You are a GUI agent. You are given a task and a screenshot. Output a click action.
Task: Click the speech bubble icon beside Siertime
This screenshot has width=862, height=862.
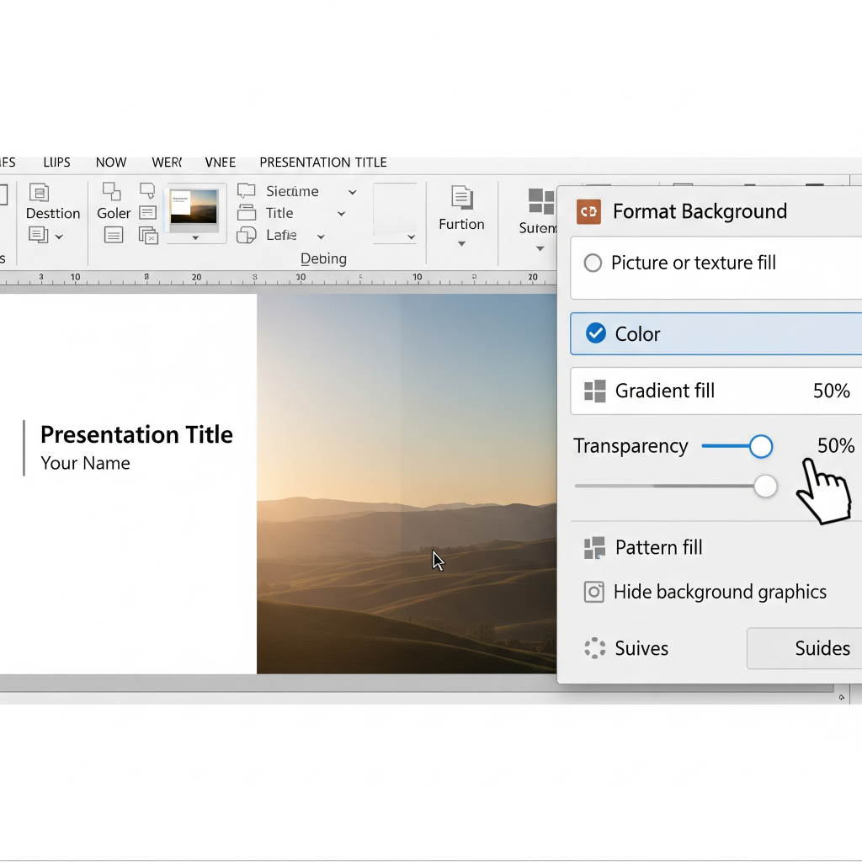(x=246, y=191)
